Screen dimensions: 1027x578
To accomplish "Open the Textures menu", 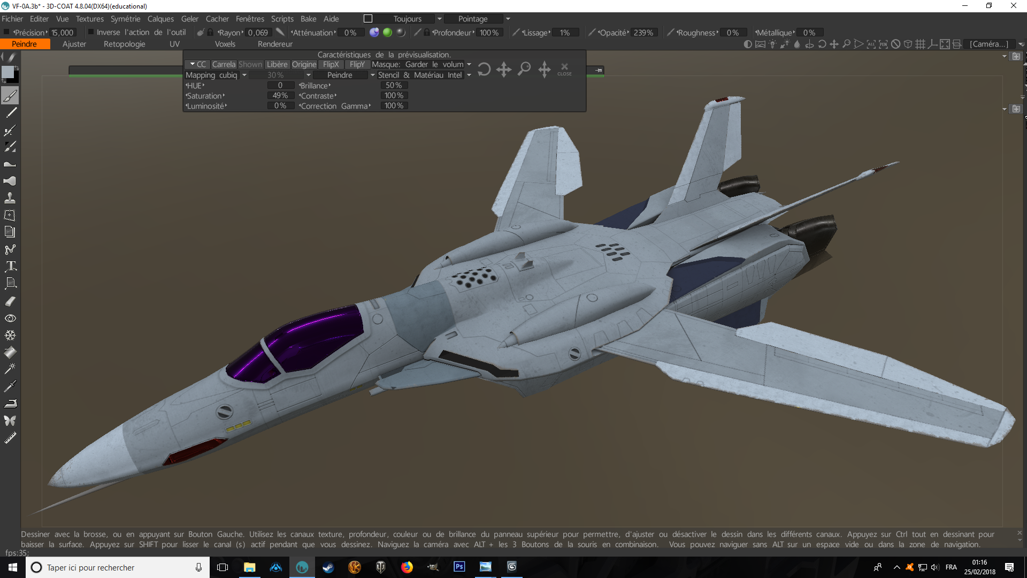I will [90, 19].
